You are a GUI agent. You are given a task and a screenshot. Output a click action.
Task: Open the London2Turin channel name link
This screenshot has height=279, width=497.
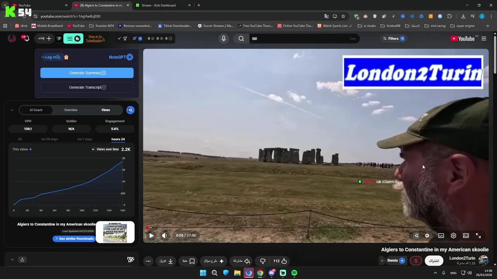(x=462, y=258)
